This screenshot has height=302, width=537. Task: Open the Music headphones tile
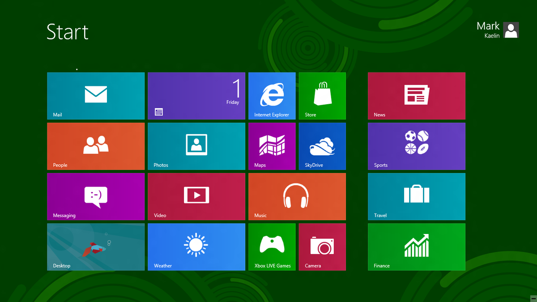coord(297,197)
